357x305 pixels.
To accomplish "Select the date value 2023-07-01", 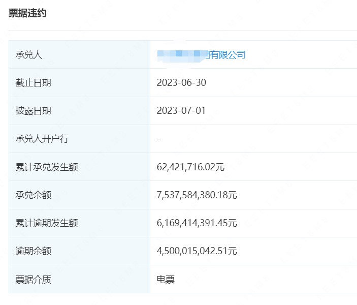I will click(x=181, y=110).
